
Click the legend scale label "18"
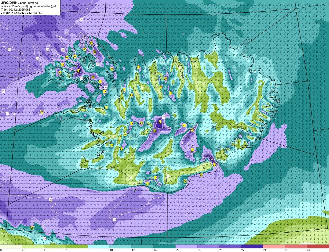[199, 250]
